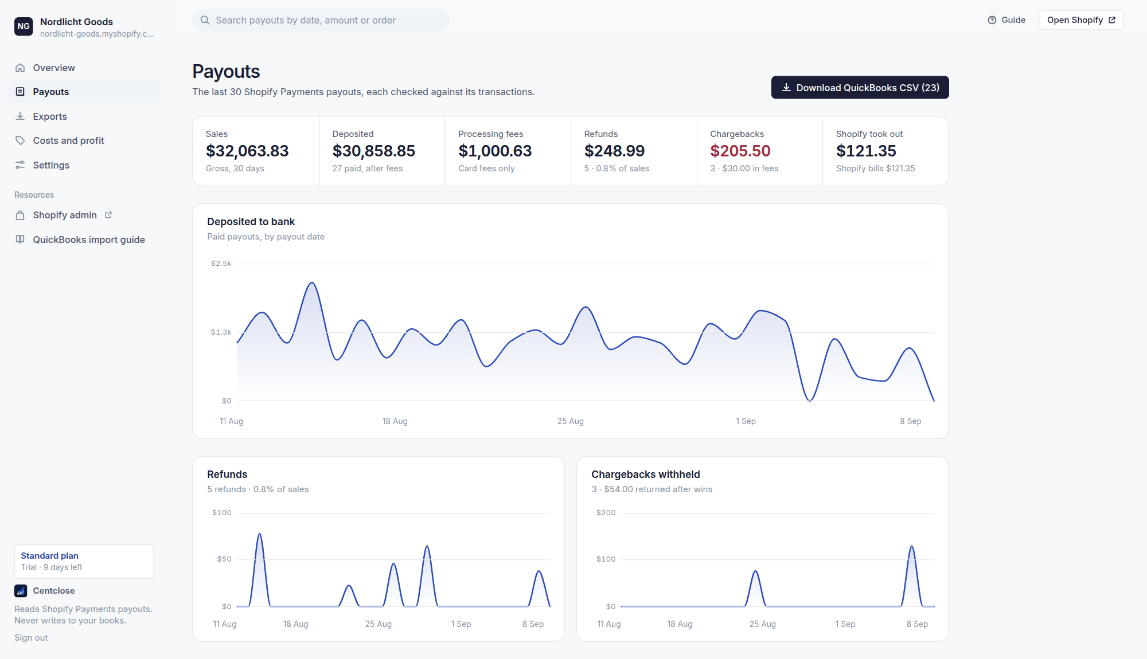Click the '5 refunds · 0.8% of sales' subtitle

[x=258, y=489]
